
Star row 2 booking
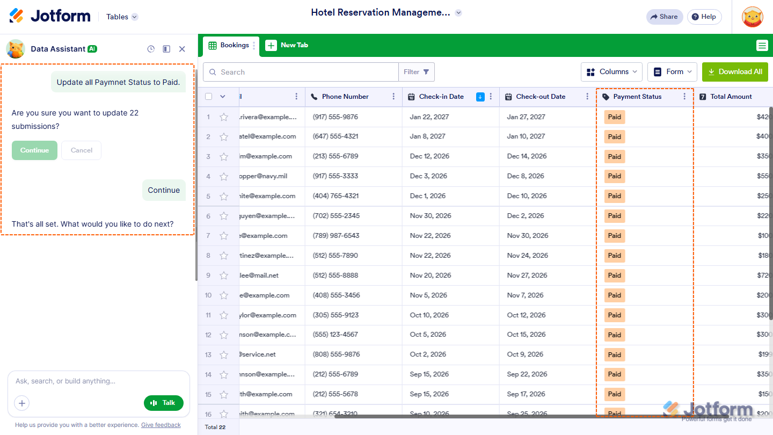(224, 137)
